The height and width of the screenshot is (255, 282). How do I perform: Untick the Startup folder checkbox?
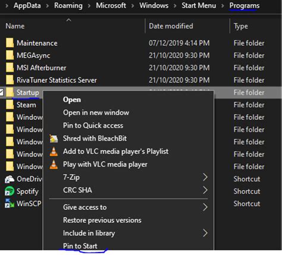click(1, 92)
